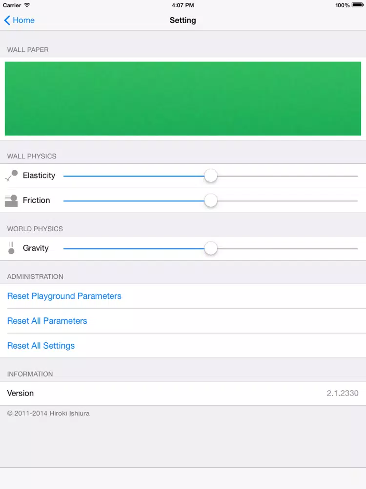Click the Elasticity label
366x489 pixels.
39,175
